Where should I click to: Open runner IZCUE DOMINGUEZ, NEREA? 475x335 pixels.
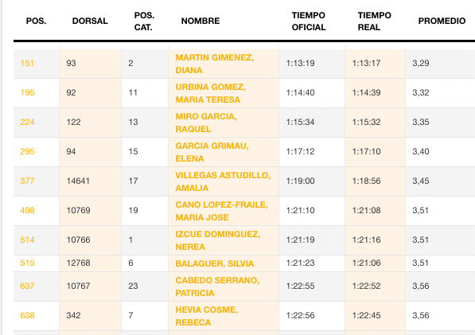pyautogui.click(x=217, y=240)
